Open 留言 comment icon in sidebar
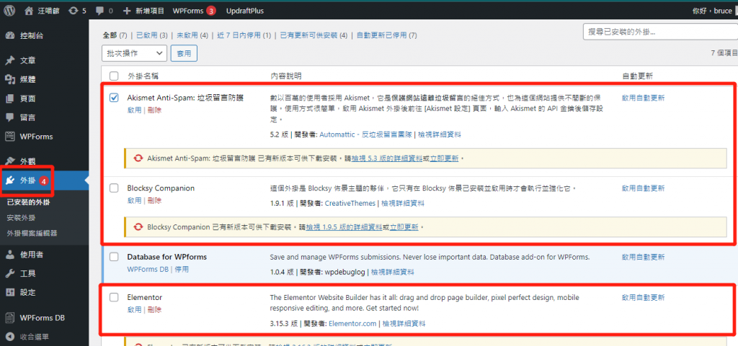The image size is (738, 346). click(10, 117)
